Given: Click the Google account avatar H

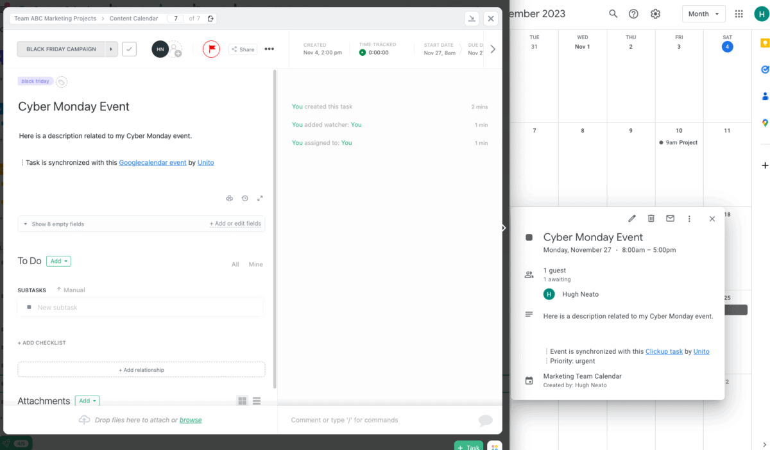Looking at the screenshot, I should click(761, 13).
